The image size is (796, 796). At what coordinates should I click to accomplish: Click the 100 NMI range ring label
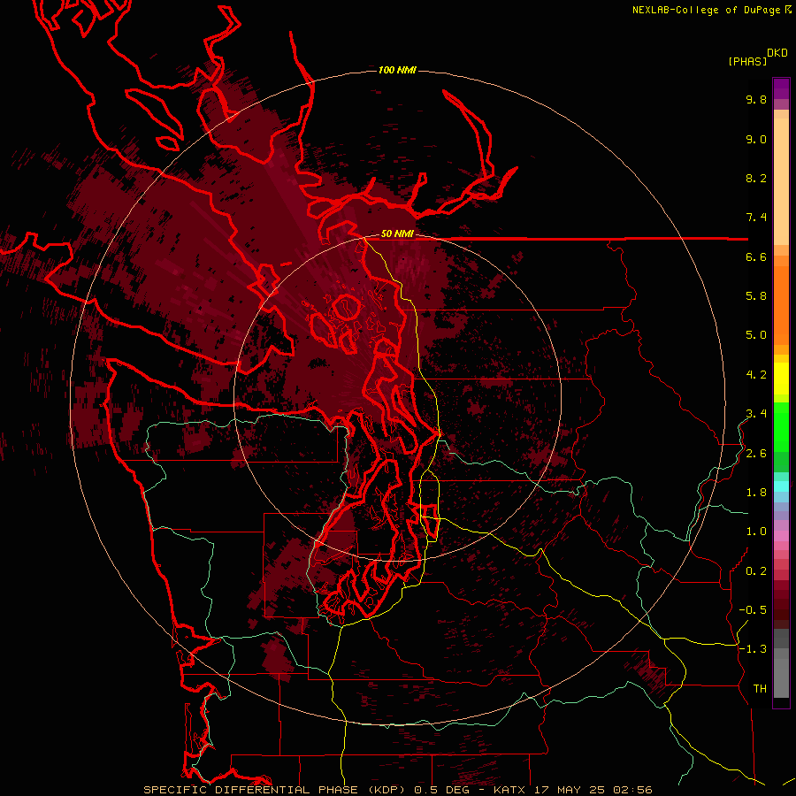pyautogui.click(x=397, y=70)
